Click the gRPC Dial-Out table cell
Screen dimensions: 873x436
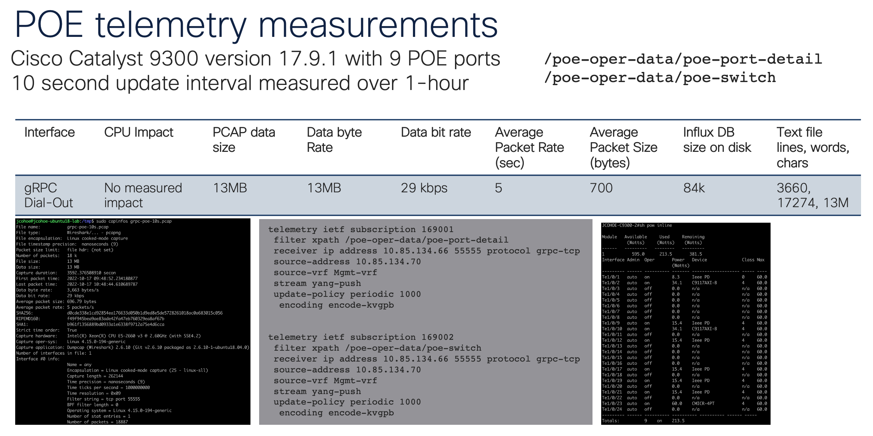point(48,195)
